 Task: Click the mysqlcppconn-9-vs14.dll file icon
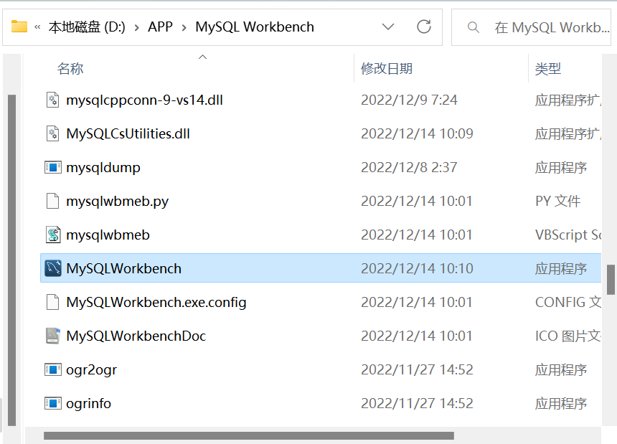(x=52, y=100)
